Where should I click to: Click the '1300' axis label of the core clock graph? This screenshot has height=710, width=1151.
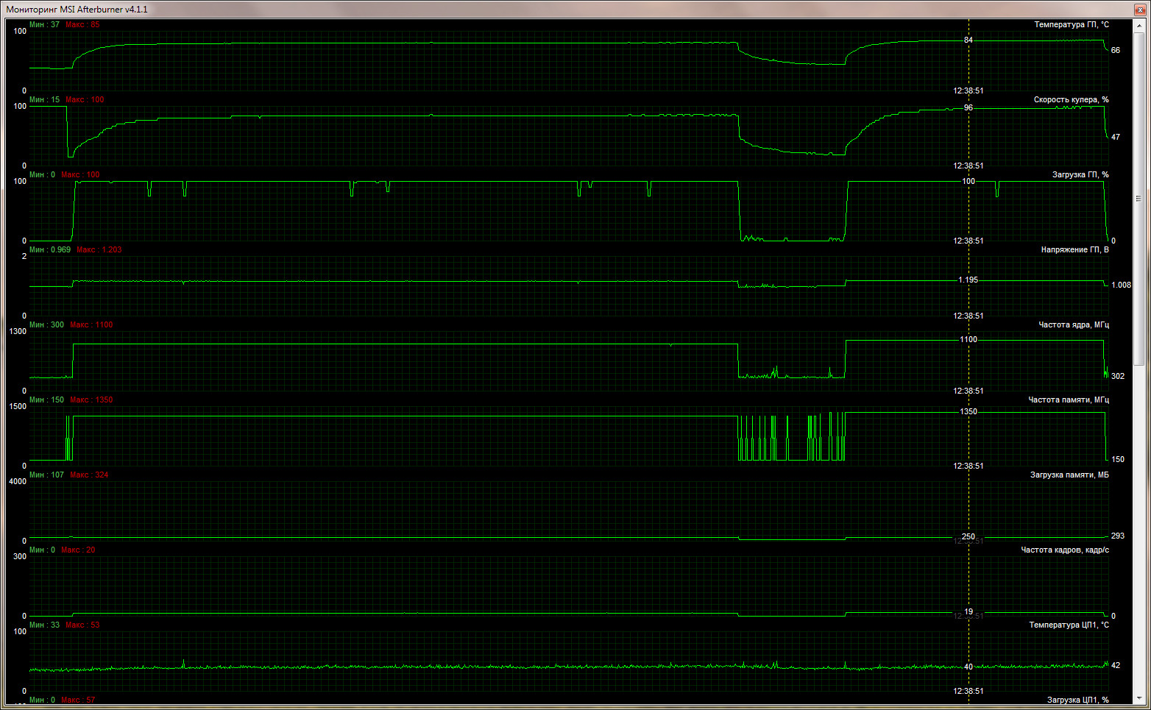coord(18,332)
